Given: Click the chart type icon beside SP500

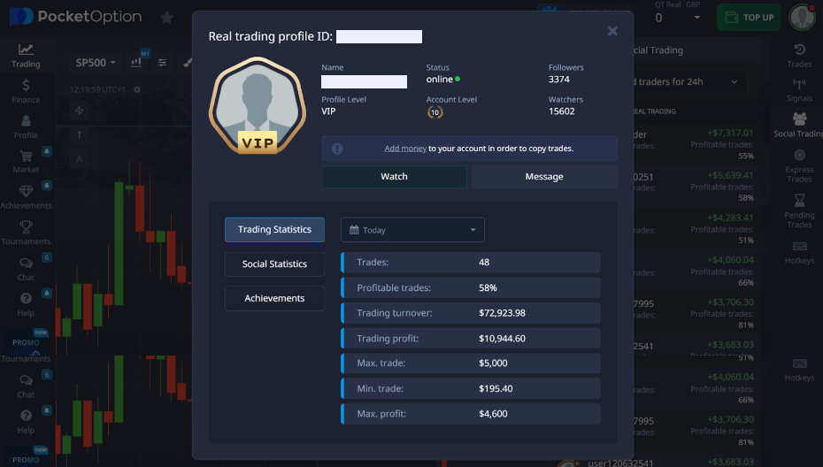Looking at the screenshot, I should [x=136, y=63].
